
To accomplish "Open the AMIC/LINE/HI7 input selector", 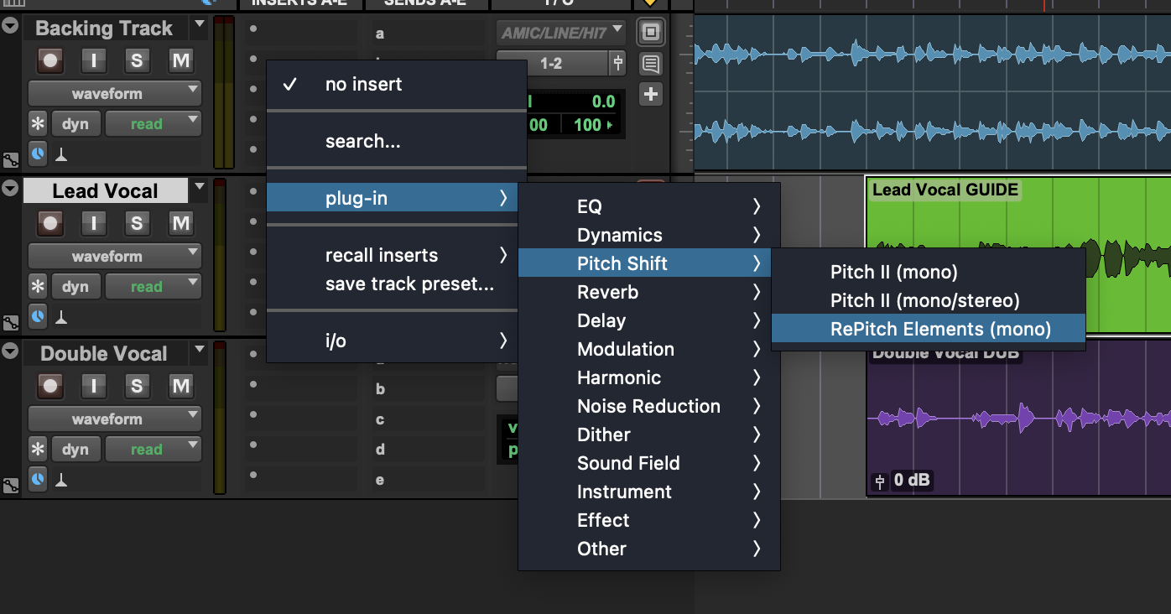I will point(561,34).
